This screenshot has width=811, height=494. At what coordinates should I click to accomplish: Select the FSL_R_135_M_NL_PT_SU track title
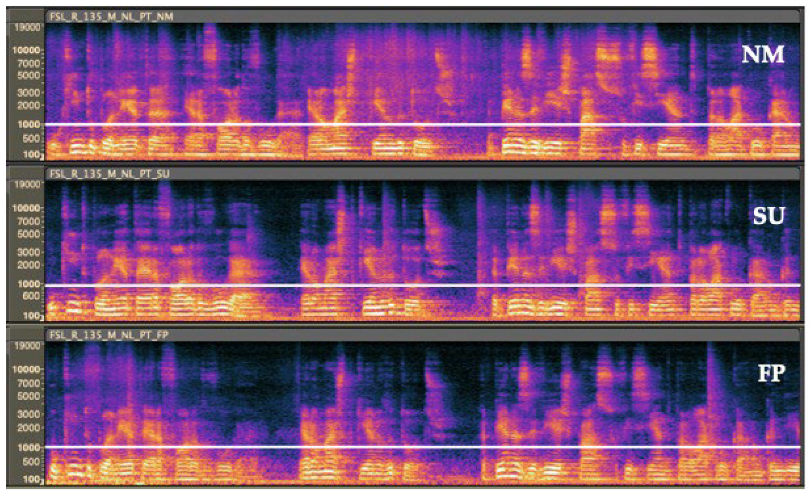tap(109, 174)
